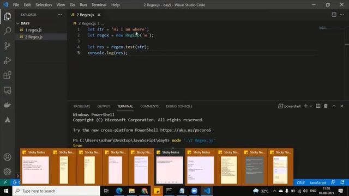Open the Explorer view in activity bar

[7, 16]
